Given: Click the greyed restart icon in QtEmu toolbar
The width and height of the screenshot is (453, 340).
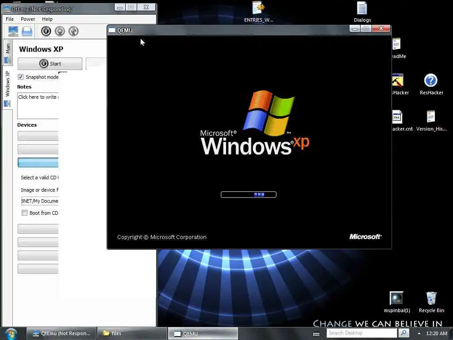Looking at the screenshot, I should tap(74, 31).
